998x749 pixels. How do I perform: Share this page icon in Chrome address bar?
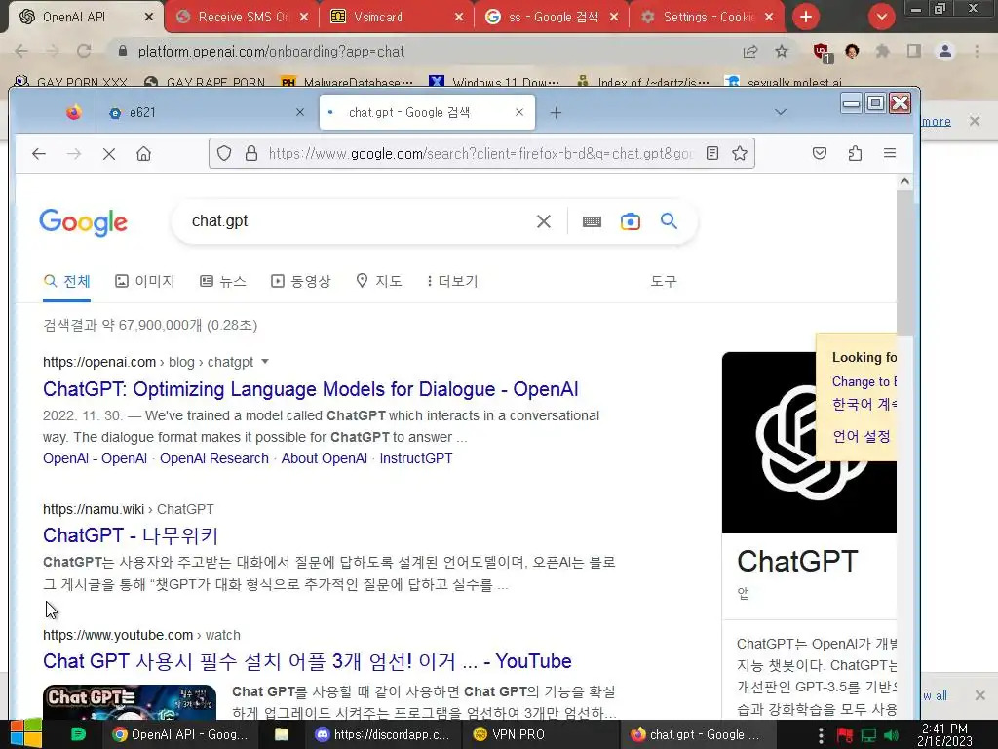750,51
